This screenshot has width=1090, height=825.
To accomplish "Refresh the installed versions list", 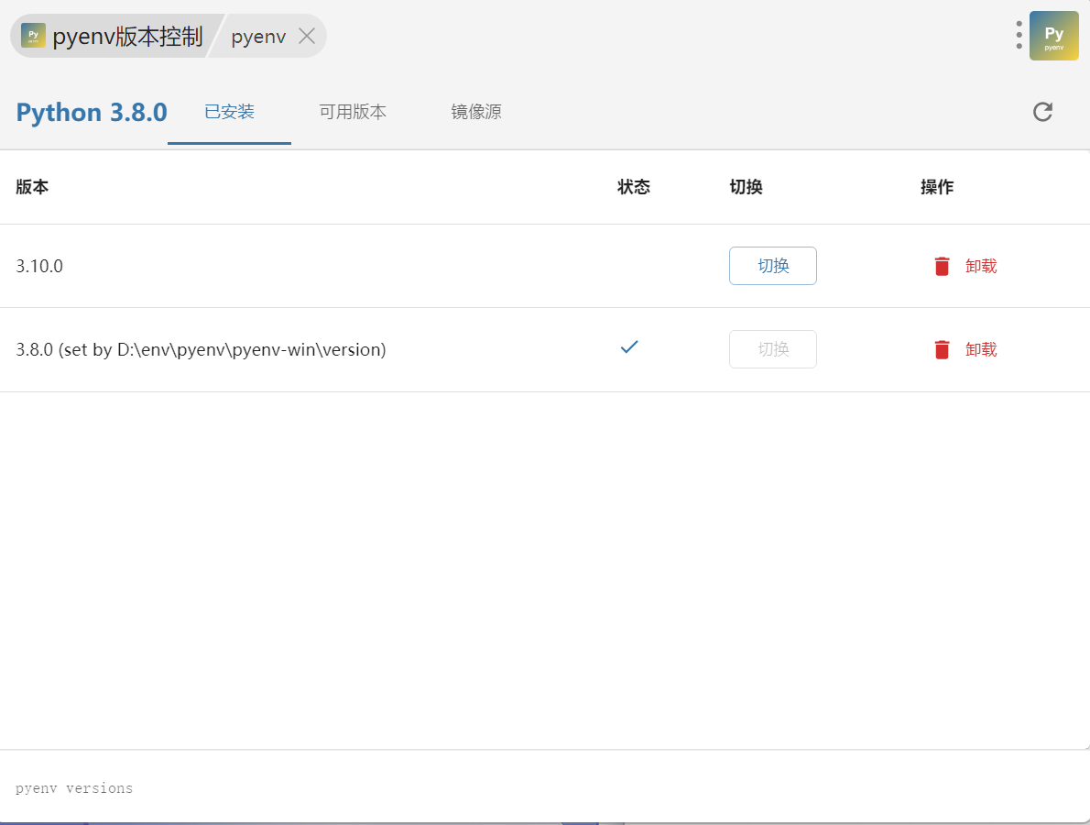I will click(x=1042, y=112).
